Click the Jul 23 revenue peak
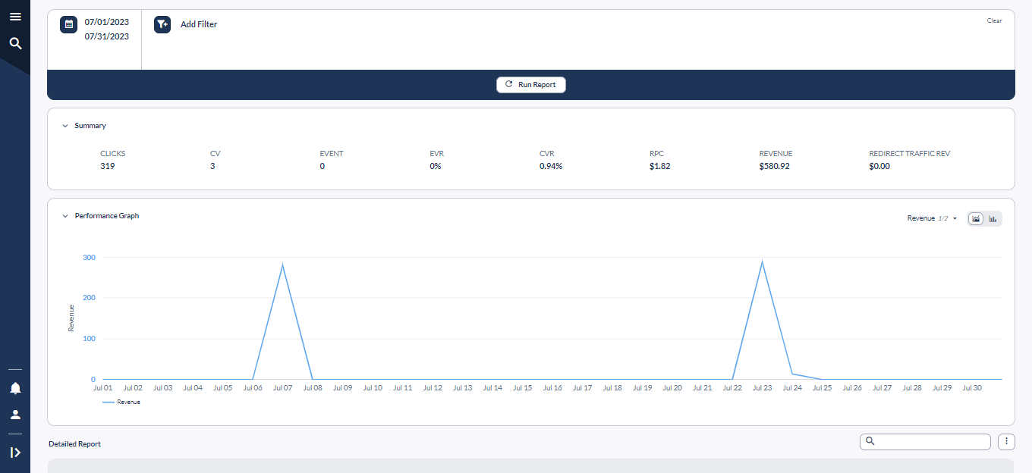This screenshot has height=473, width=1032. coord(762,262)
